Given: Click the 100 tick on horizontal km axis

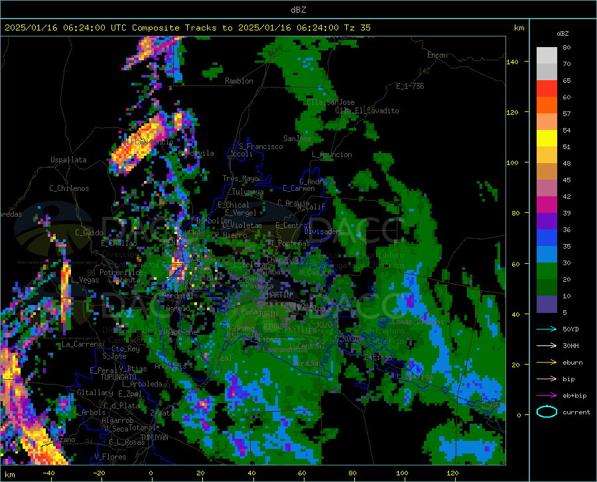Looking at the screenshot, I should click(x=402, y=473).
